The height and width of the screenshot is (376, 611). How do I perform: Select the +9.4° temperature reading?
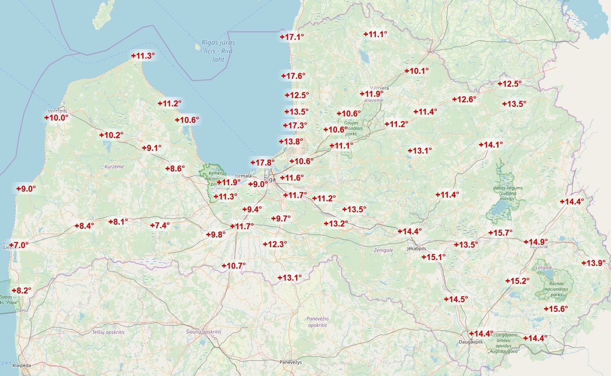pyautogui.click(x=252, y=210)
